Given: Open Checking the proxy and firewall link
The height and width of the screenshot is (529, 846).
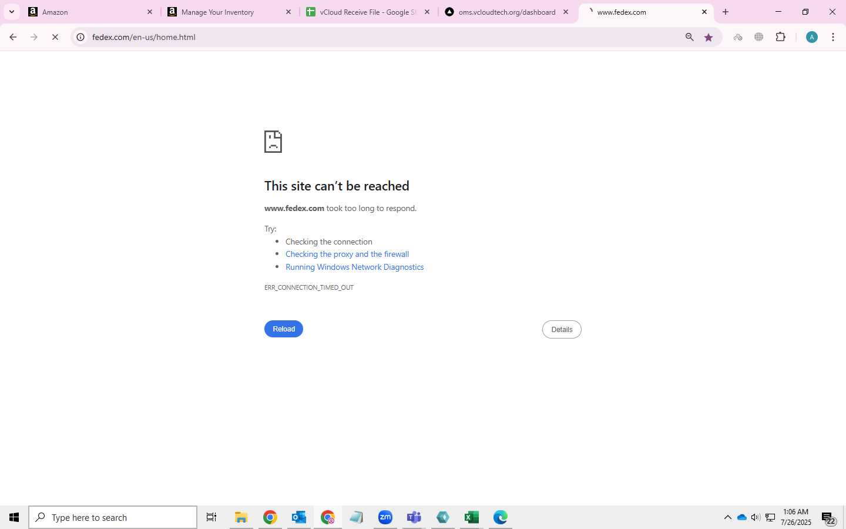Looking at the screenshot, I should coord(347,254).
